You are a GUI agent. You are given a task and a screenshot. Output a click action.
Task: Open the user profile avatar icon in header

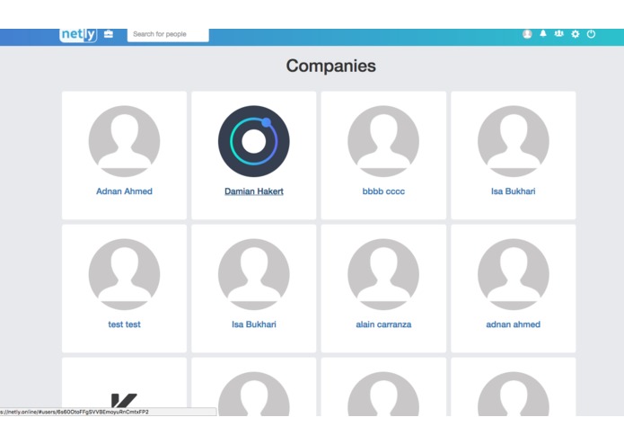click(x=527, y=34)
